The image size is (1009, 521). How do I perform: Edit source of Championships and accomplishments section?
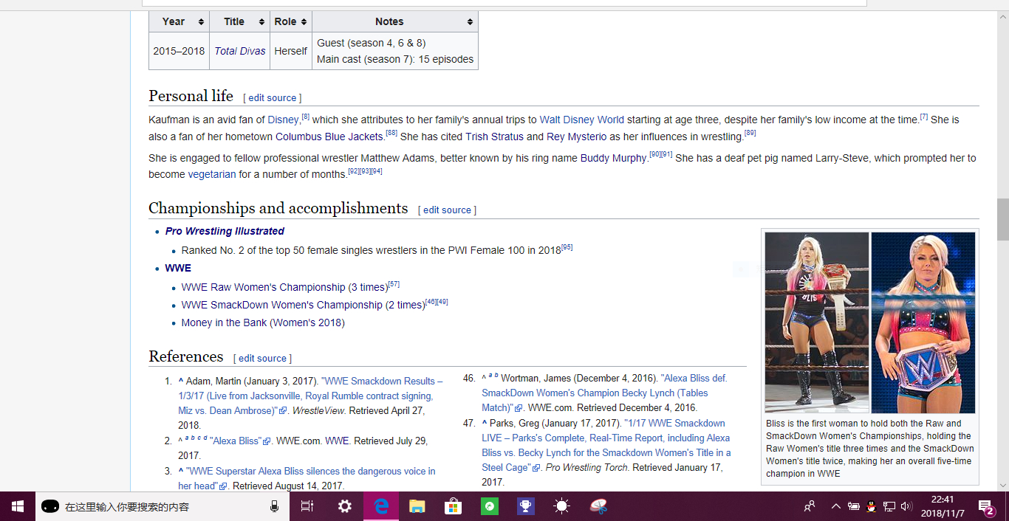447,210
